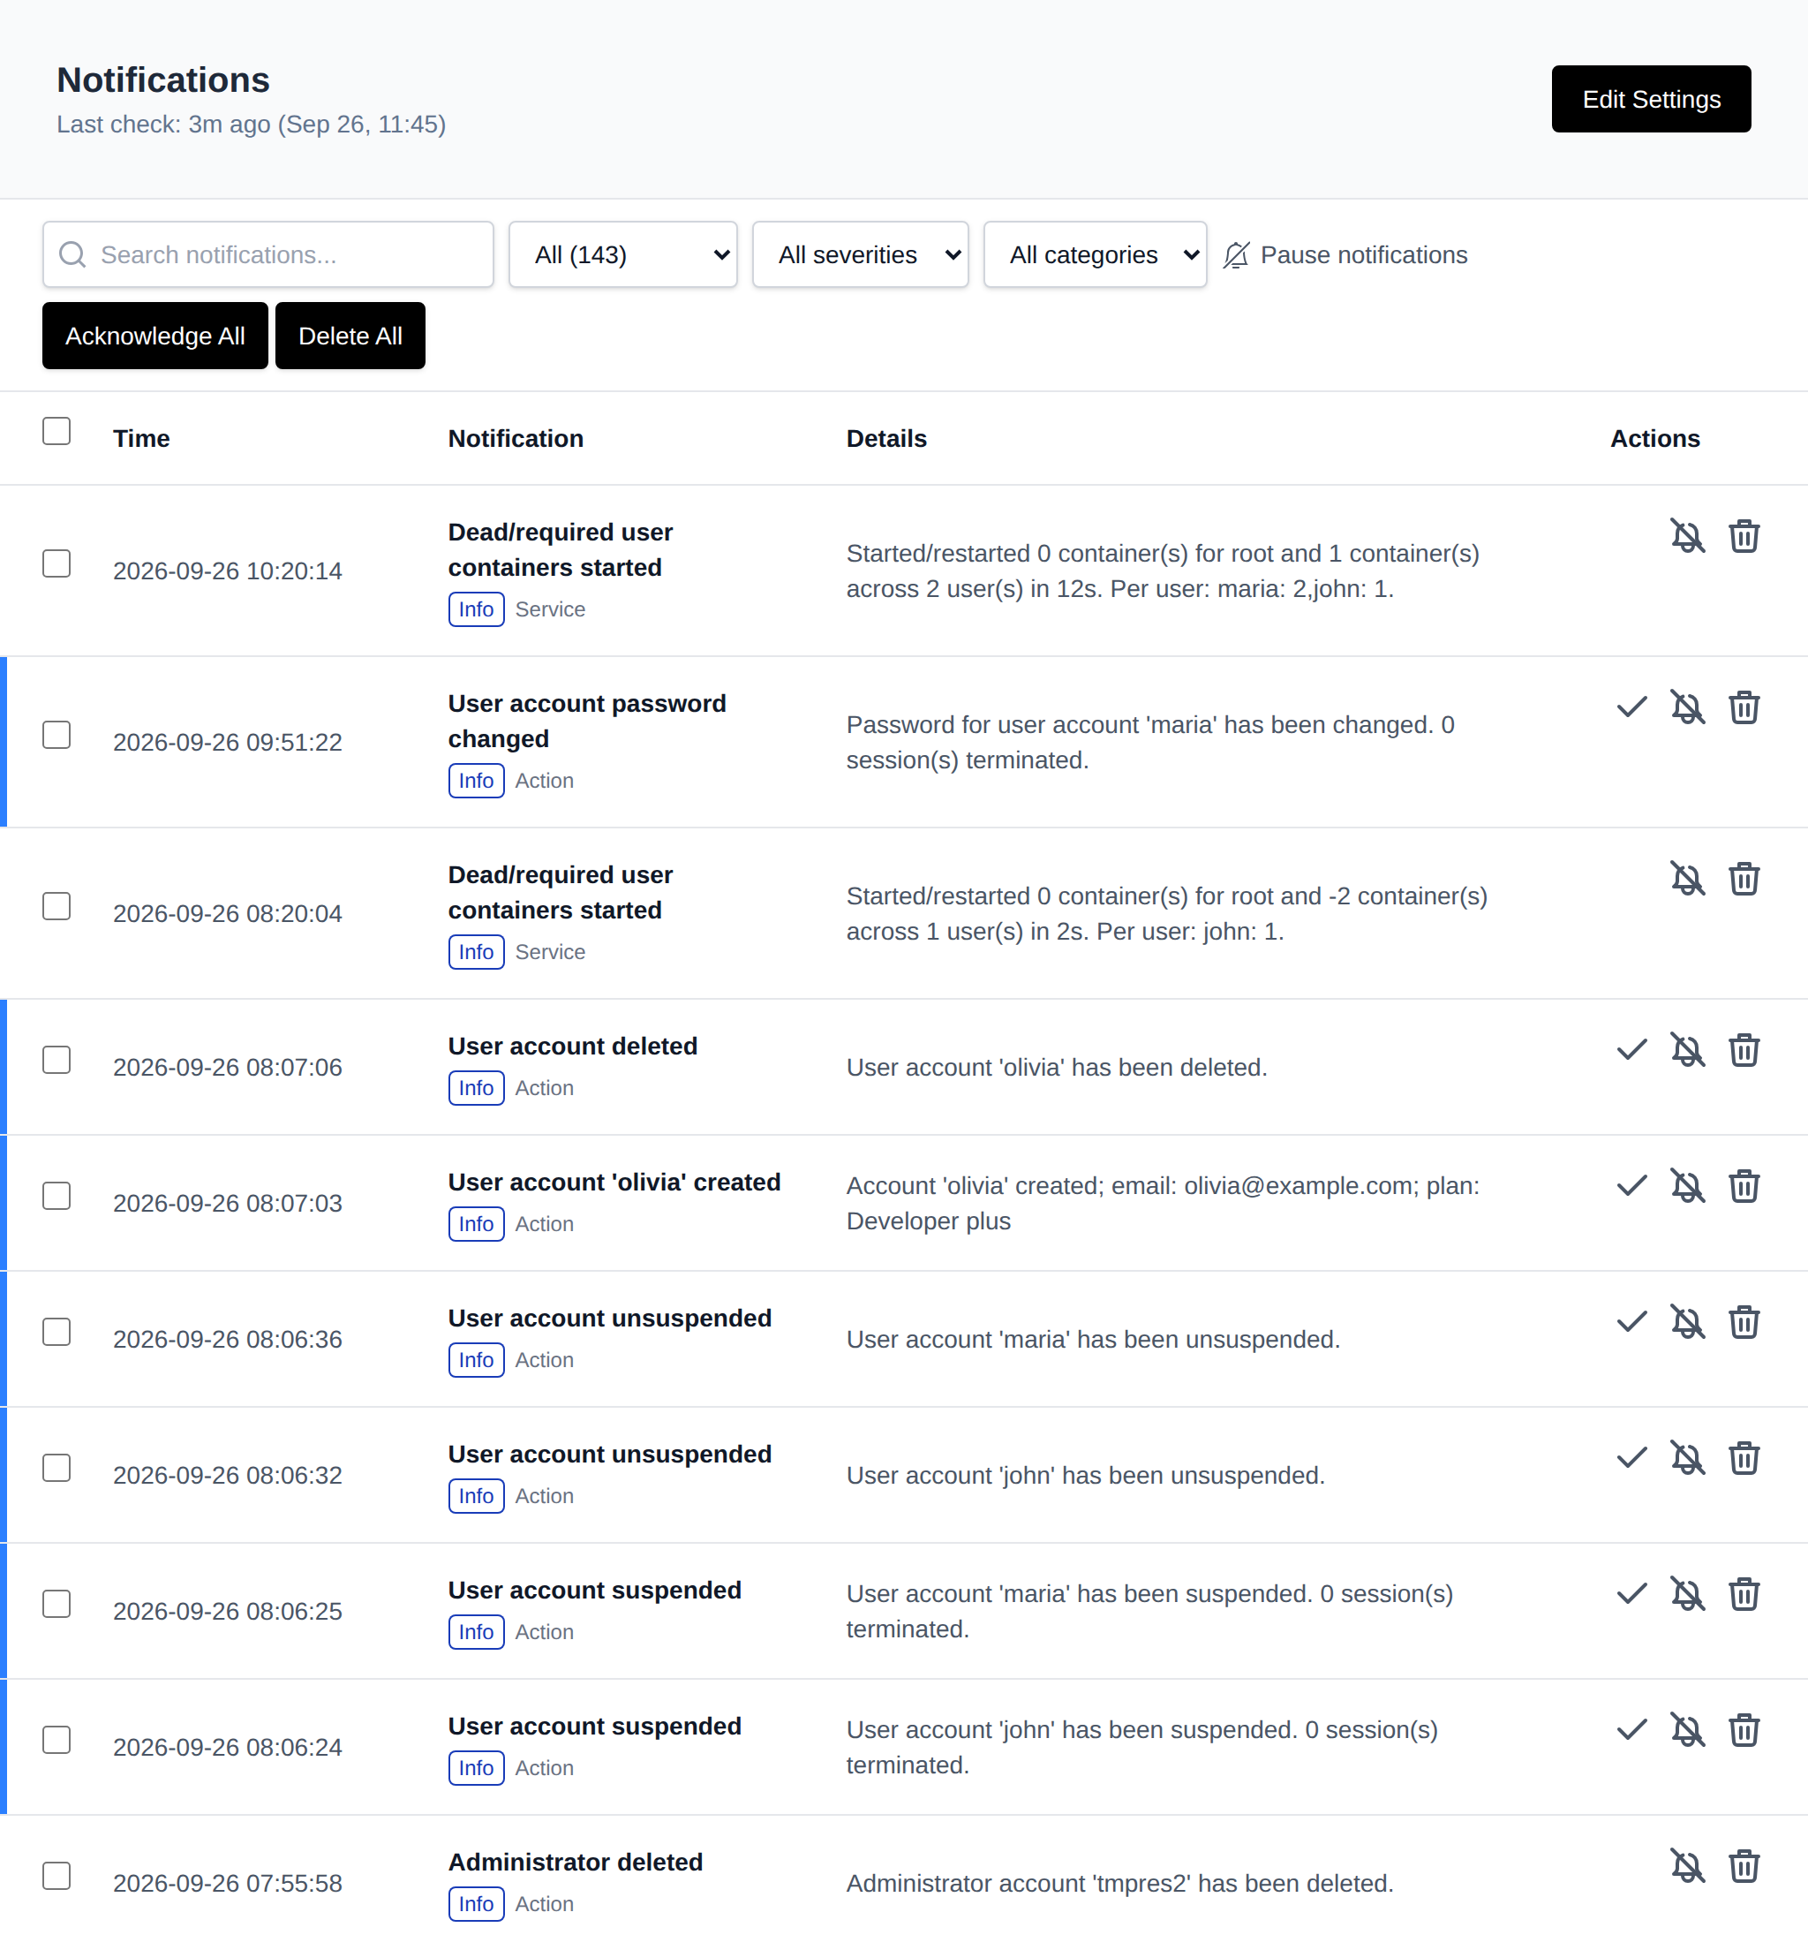The height and width of the screenshot is (1950, 1808).
Task: Click the Details column header
Action: pos(886,439)
